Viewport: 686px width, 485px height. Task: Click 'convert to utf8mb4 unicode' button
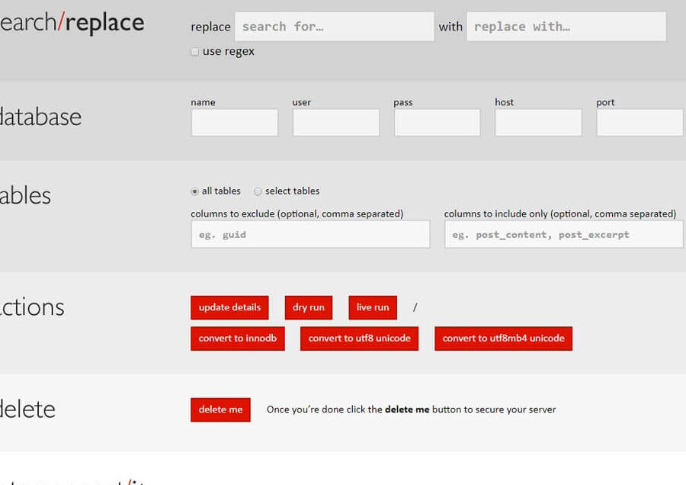click(504, 339)
